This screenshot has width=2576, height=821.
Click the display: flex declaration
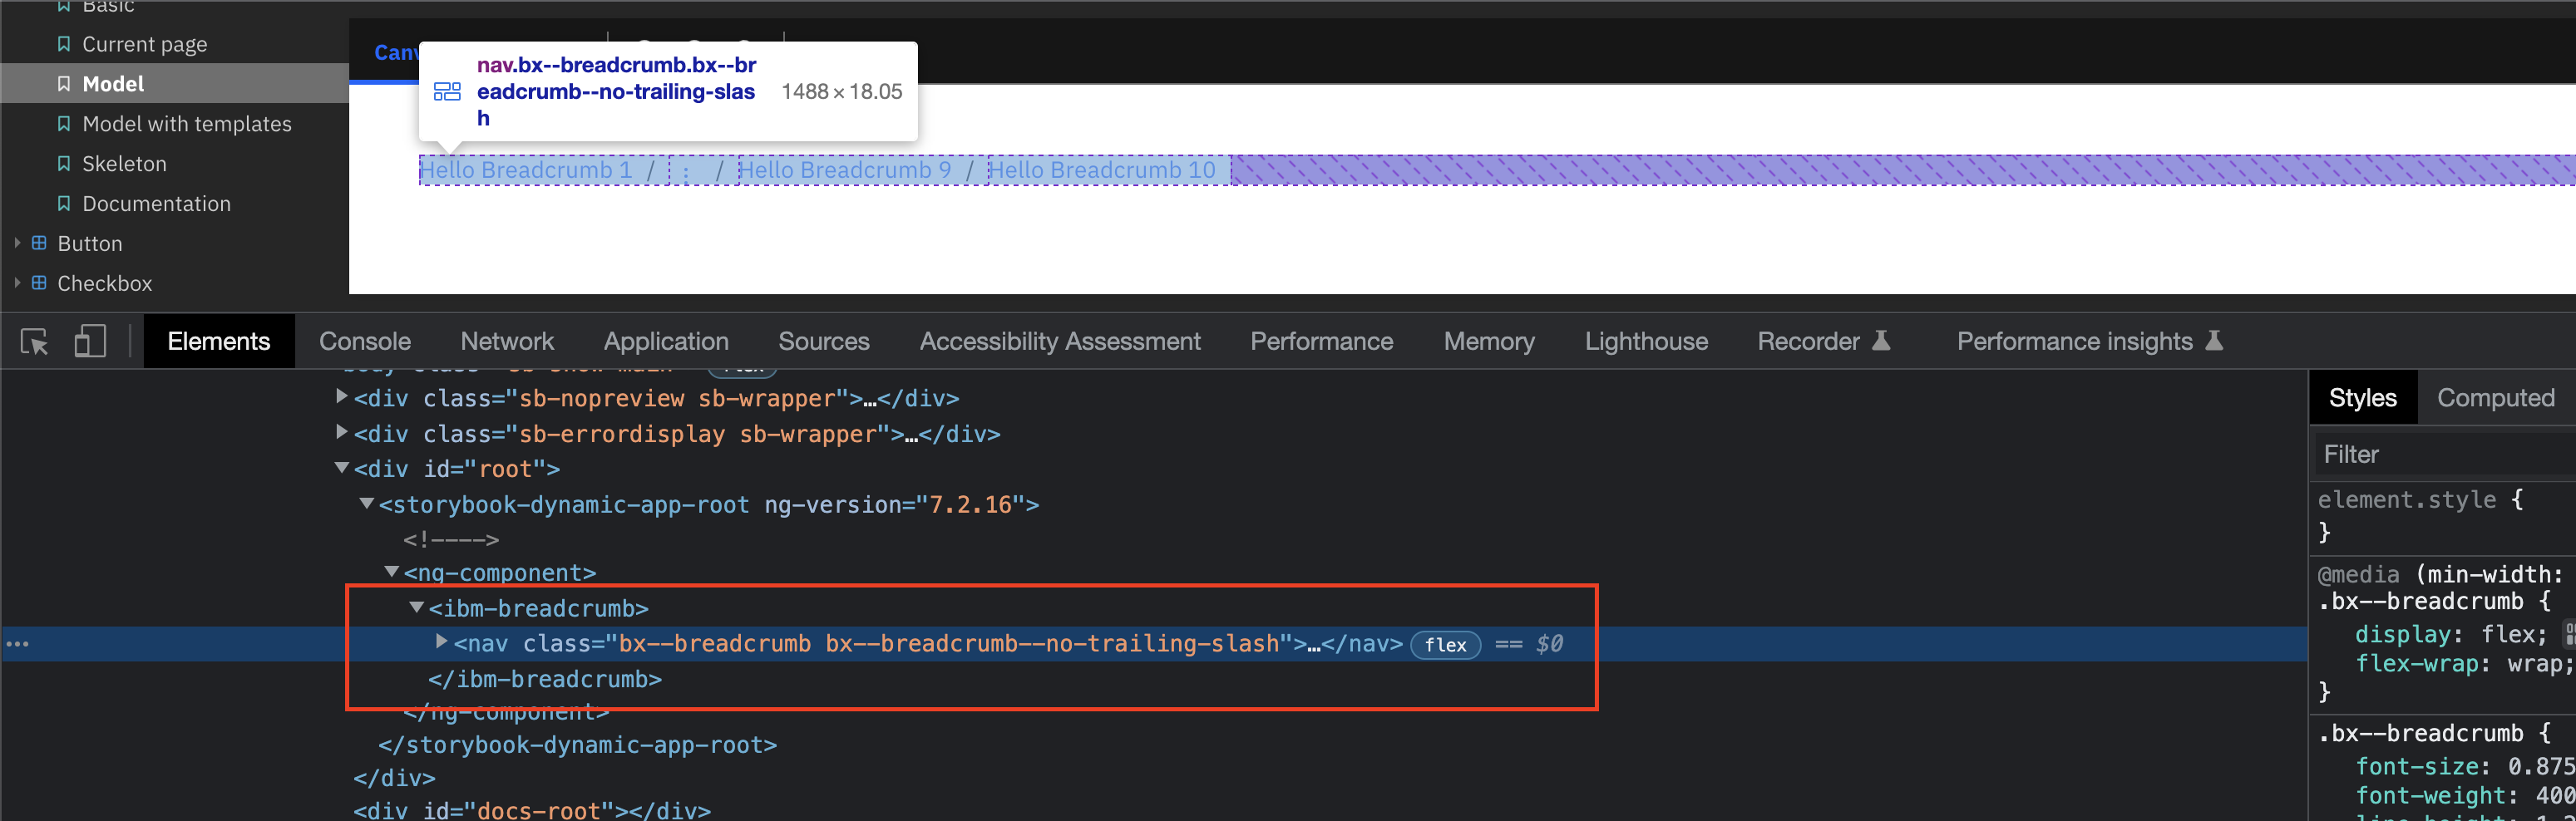click(x=2450, y=634)
